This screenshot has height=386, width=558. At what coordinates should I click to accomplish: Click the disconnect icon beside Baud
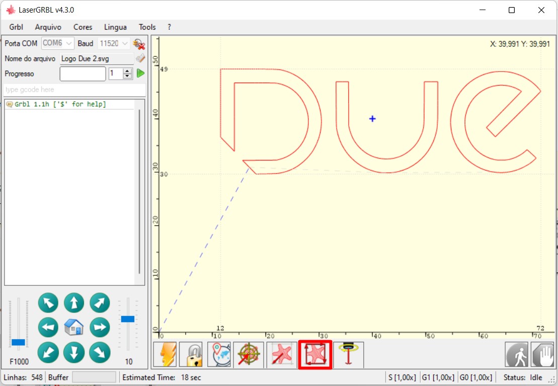139,44
